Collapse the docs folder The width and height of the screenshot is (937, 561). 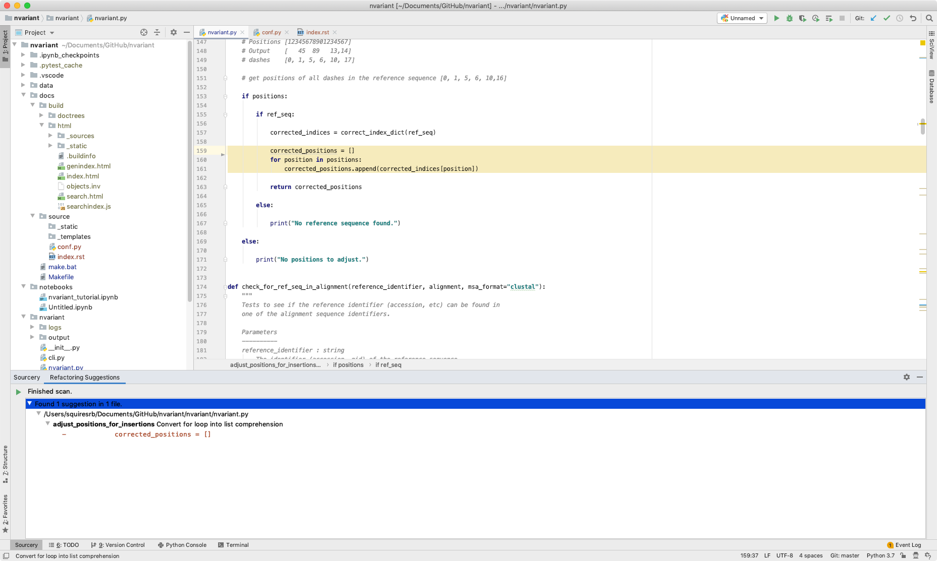[23, 95]
